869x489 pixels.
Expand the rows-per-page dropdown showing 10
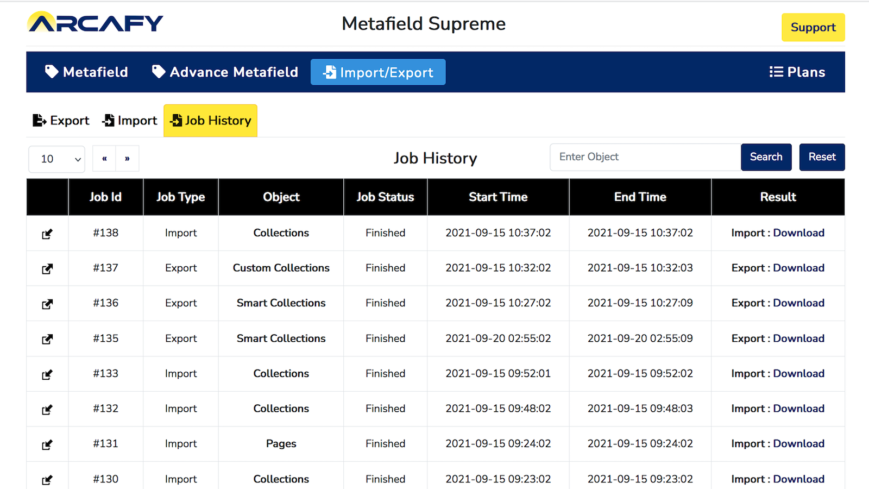click(x=56, y=159)
